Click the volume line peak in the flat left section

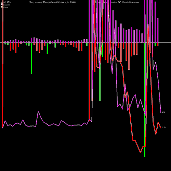[38, 111]
